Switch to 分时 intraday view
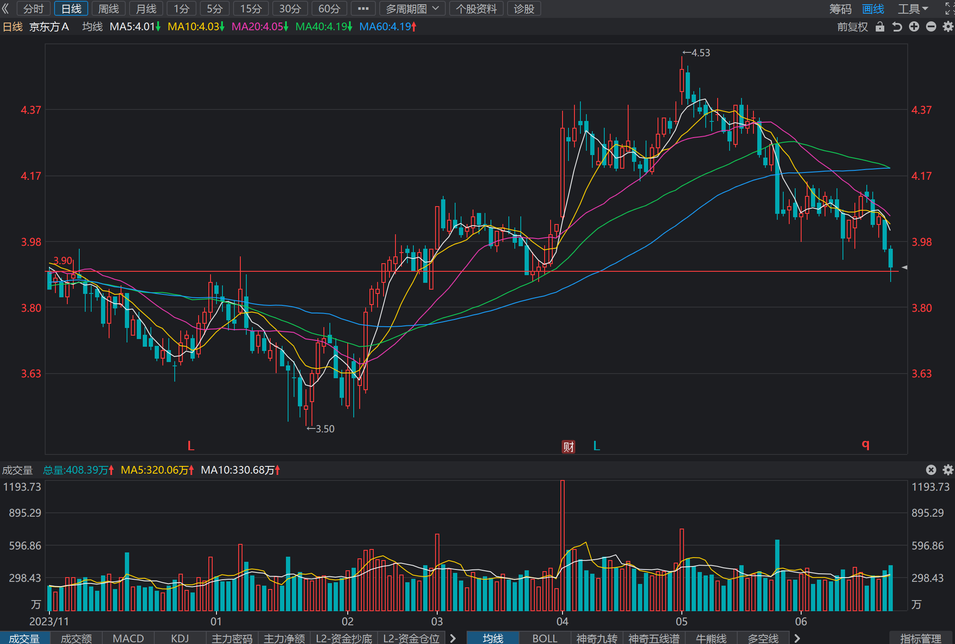 34,9
